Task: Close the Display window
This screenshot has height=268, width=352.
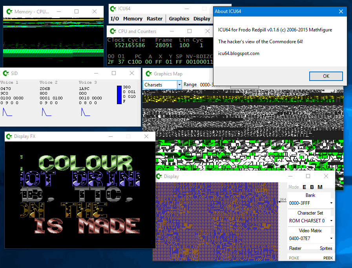Action: [x=326, y=176]
